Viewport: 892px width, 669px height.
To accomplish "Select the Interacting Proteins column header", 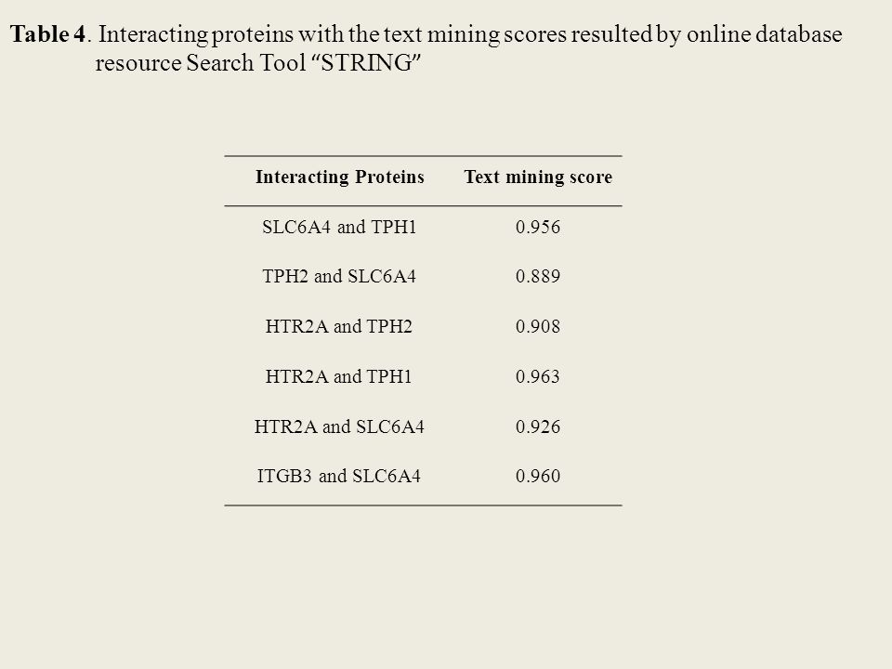I will [x=340, y=177].
